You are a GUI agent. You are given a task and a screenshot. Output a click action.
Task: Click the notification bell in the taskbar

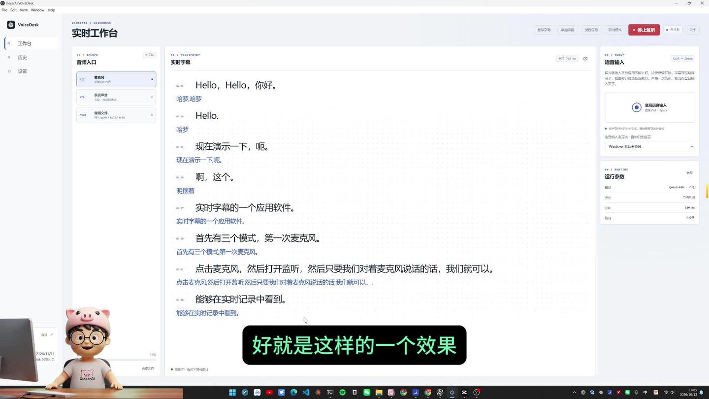(702, 393)
